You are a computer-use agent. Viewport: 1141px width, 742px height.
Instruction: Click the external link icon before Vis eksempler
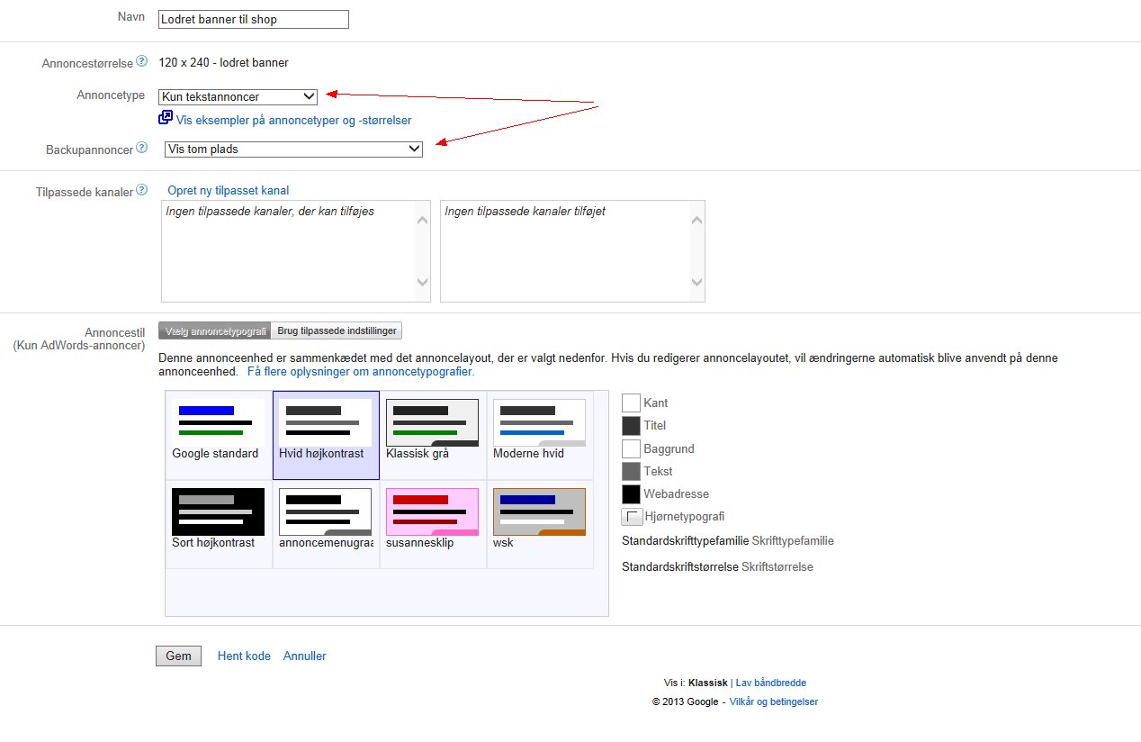166,118
